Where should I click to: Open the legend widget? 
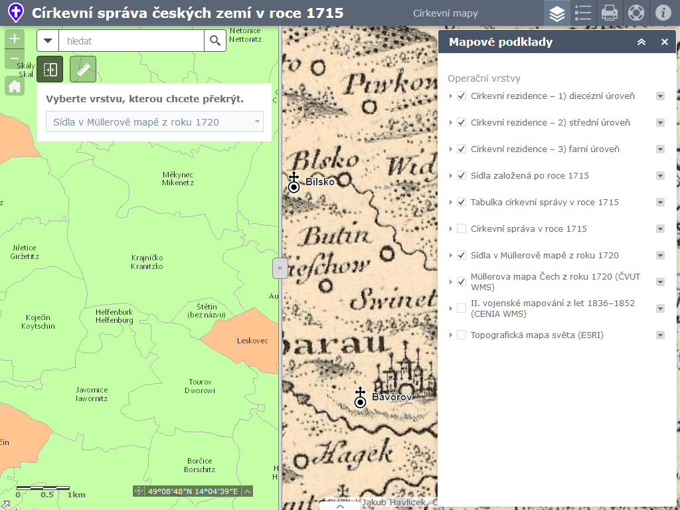click(583, 13)
